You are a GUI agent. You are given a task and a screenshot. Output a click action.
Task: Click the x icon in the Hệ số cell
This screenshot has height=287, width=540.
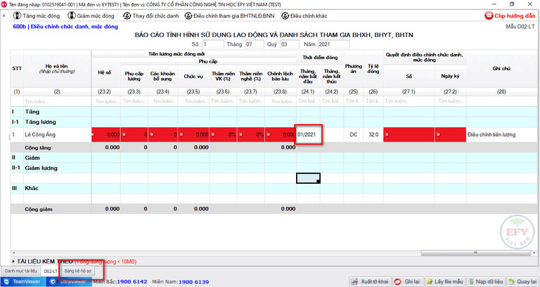coord(93,135)
